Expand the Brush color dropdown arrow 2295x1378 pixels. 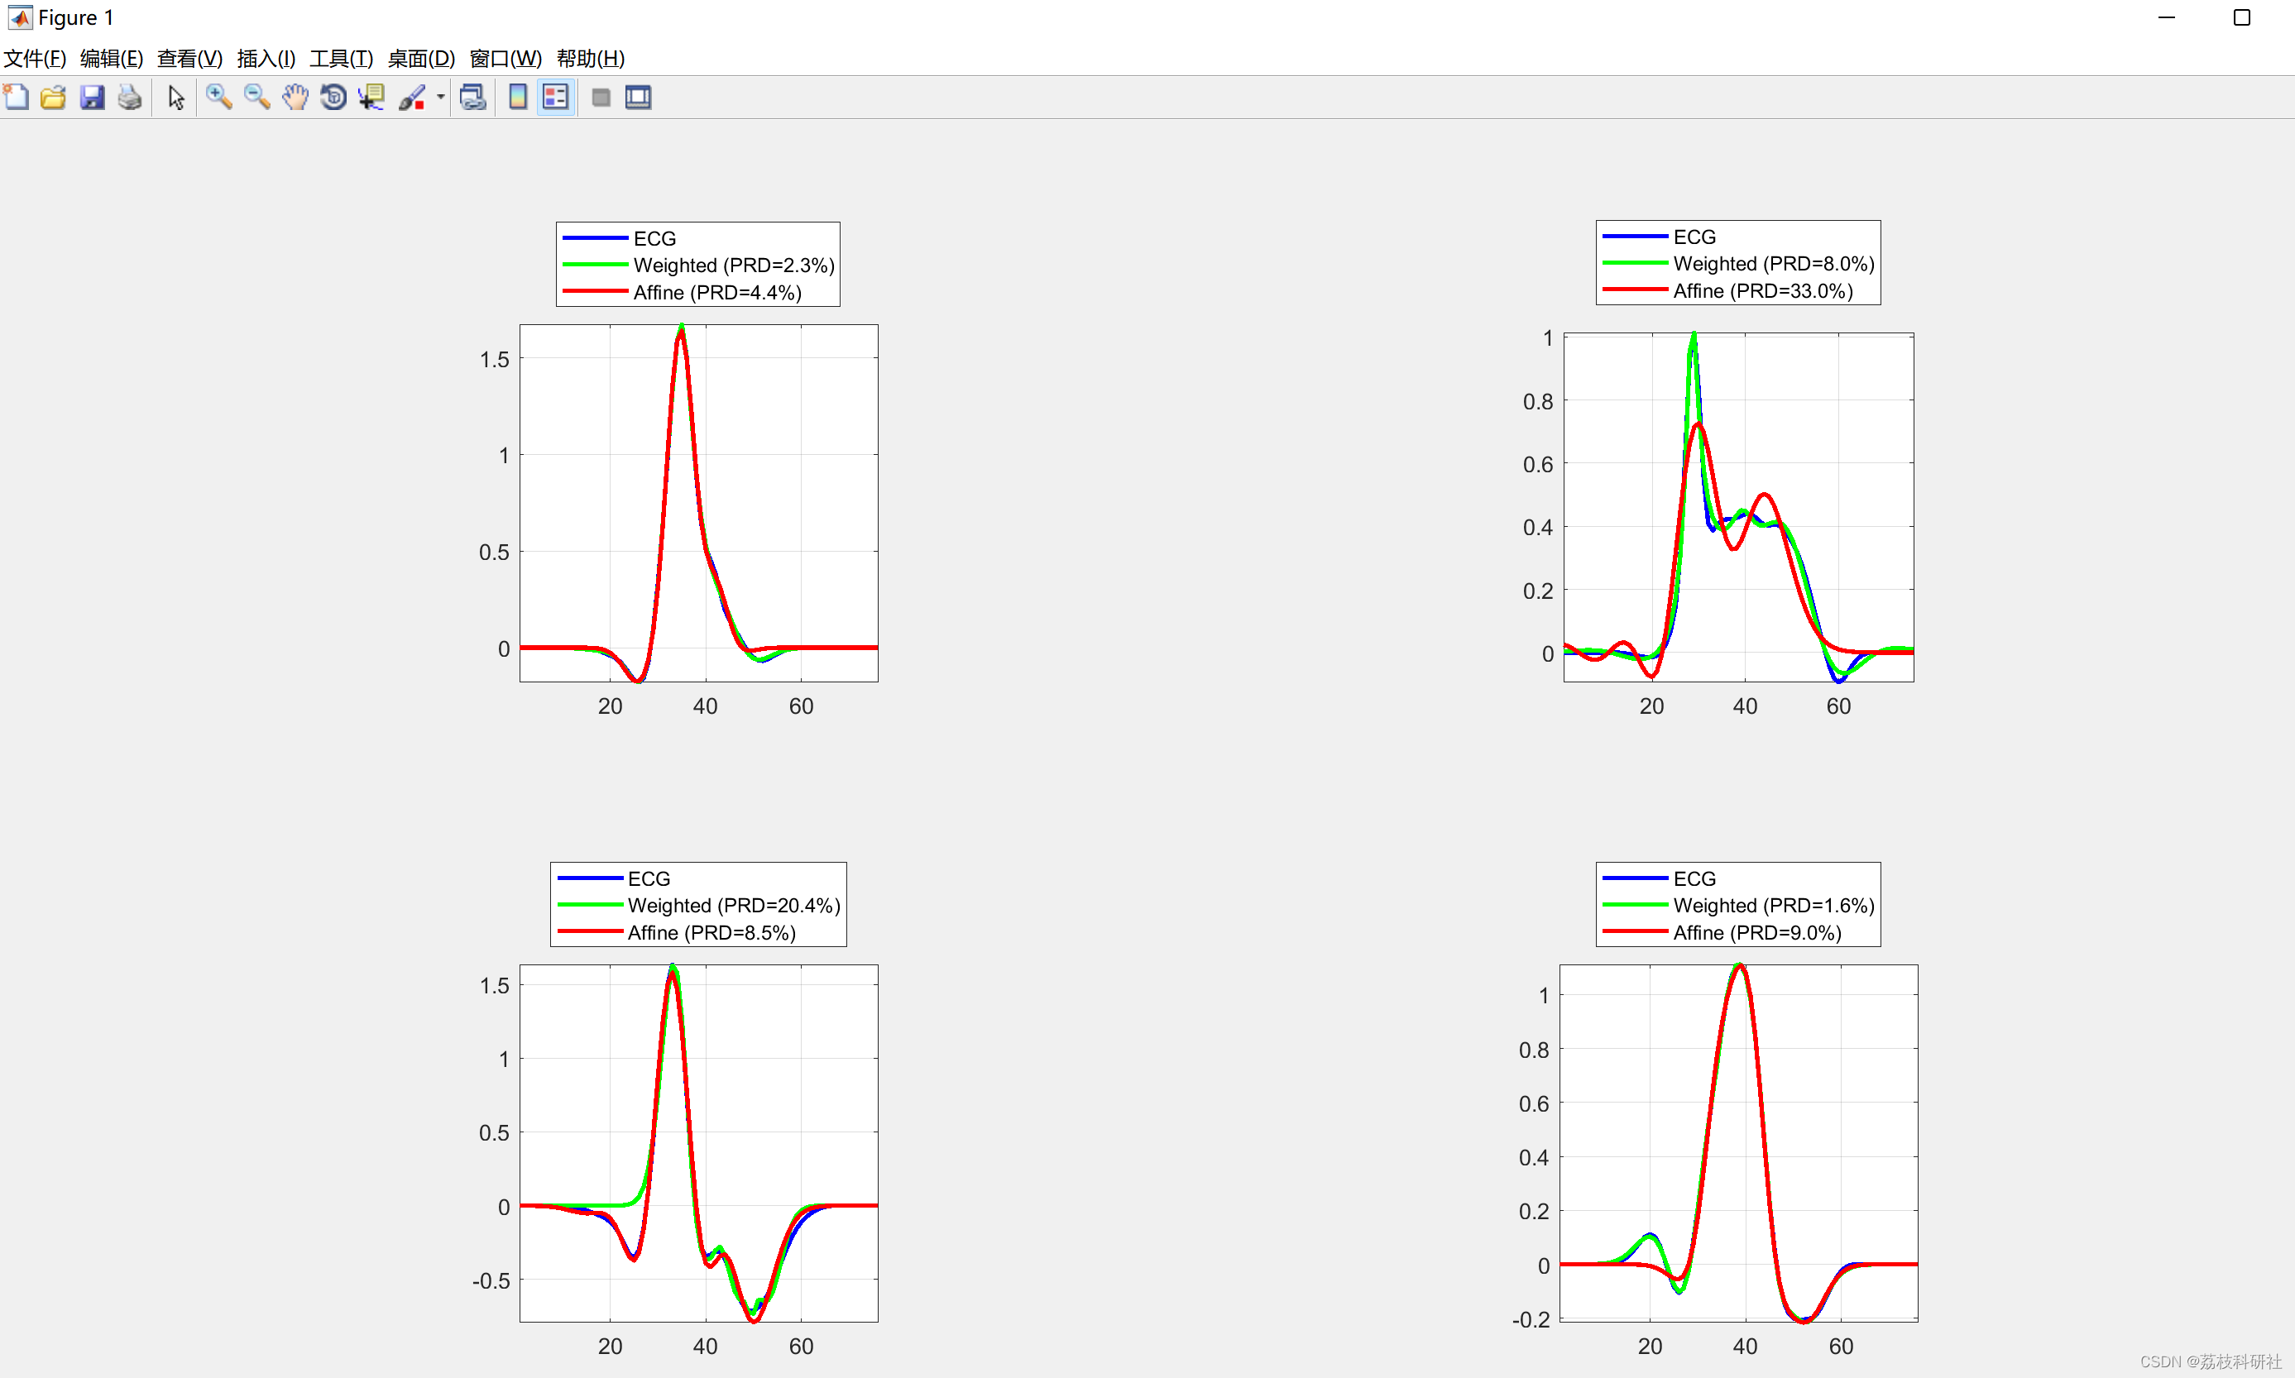click(440, 98)
